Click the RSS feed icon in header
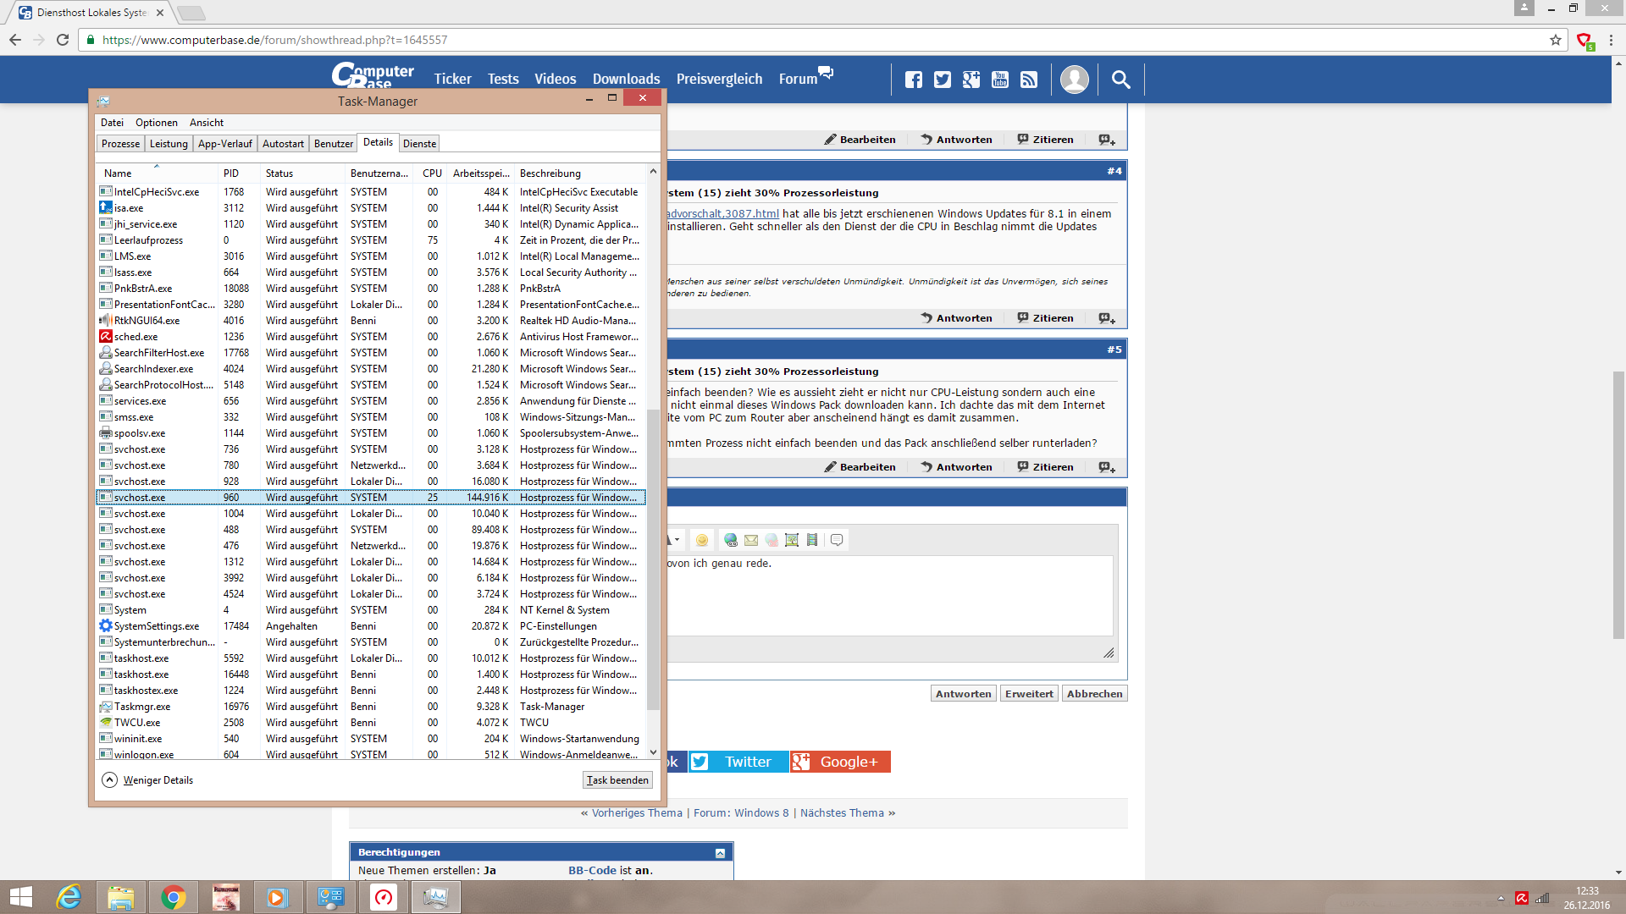1626x914 pixels. [1029, 80]
